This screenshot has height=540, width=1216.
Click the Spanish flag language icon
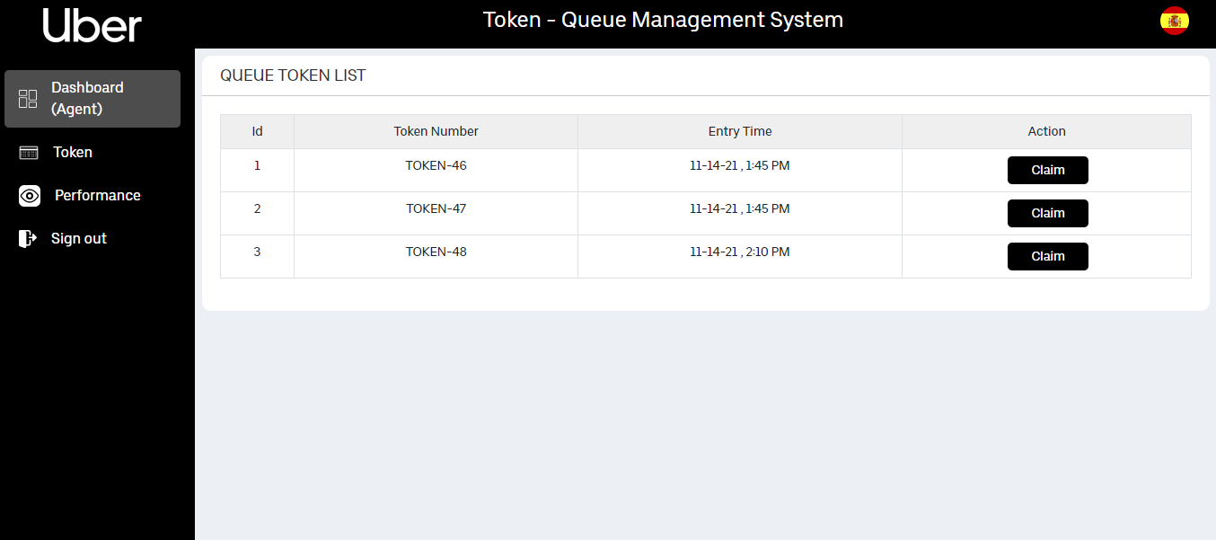point(1174,21)
